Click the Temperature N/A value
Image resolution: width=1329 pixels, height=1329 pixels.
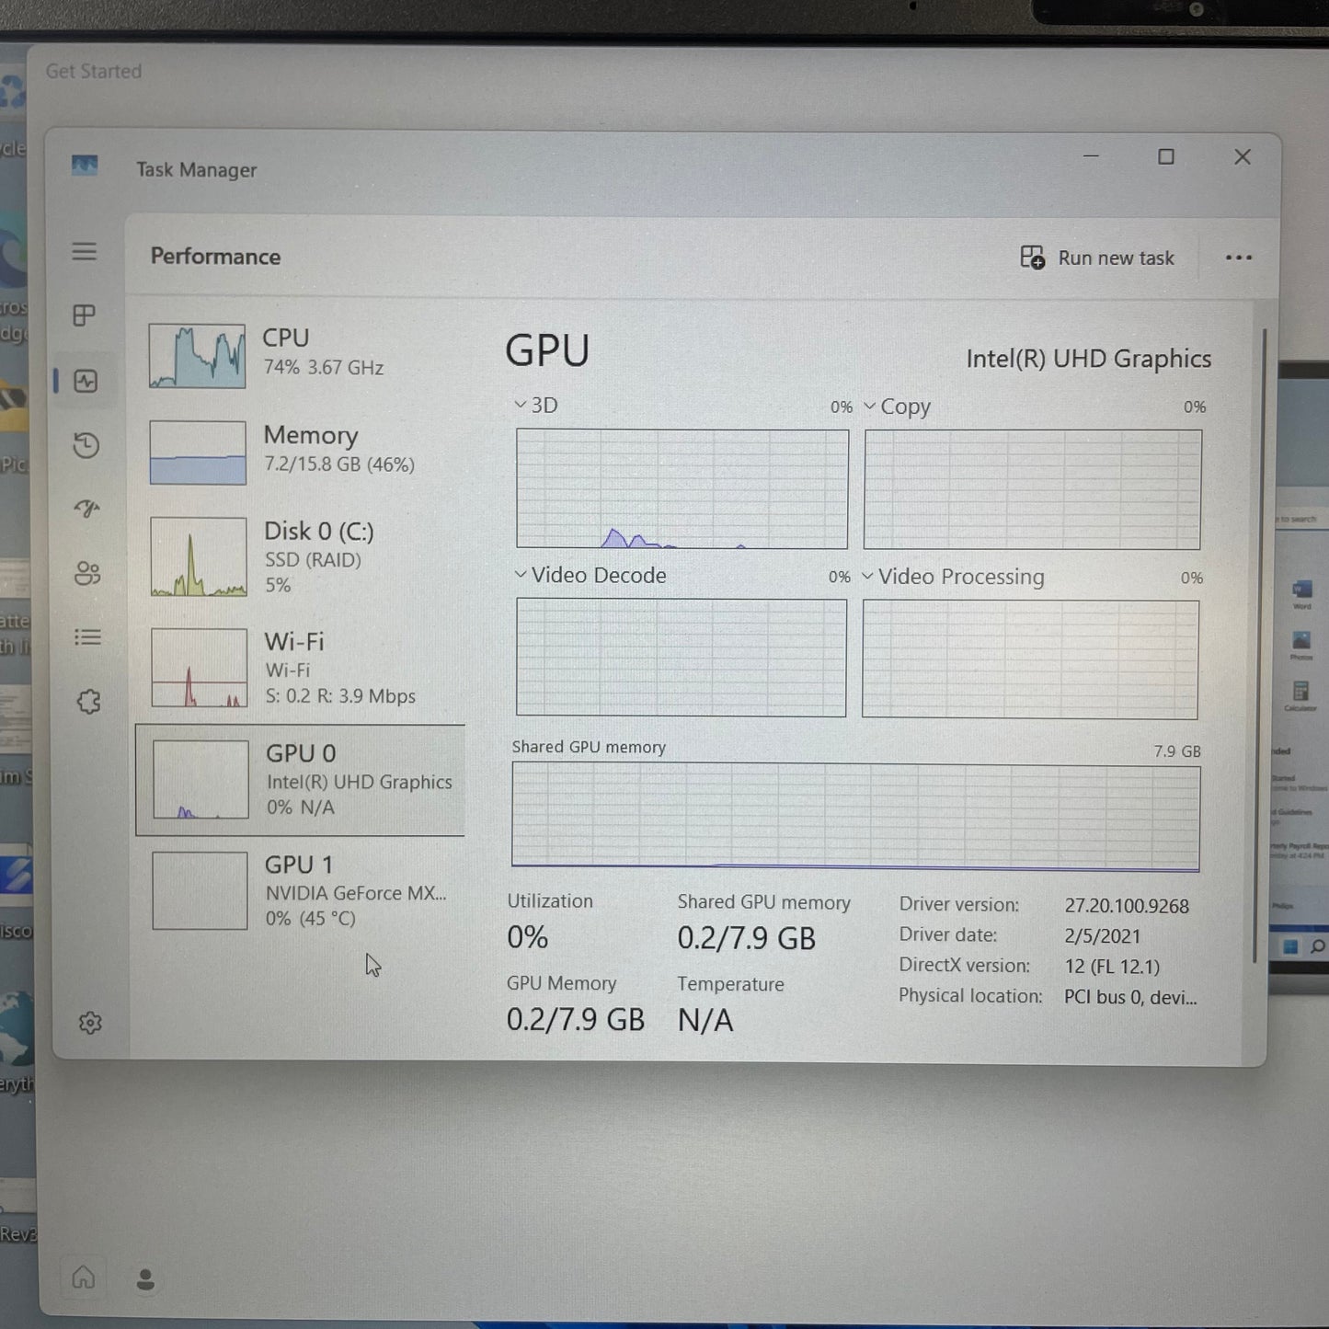705,1021
